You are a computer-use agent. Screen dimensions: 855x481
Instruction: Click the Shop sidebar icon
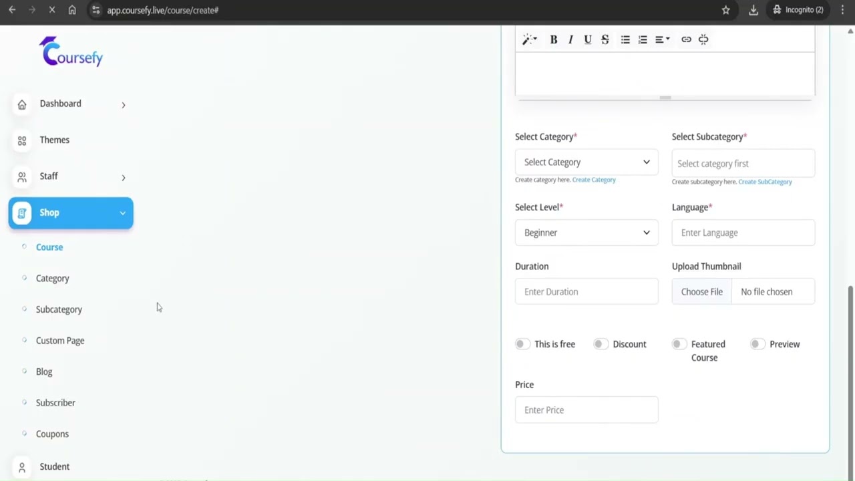click(21, 213)
